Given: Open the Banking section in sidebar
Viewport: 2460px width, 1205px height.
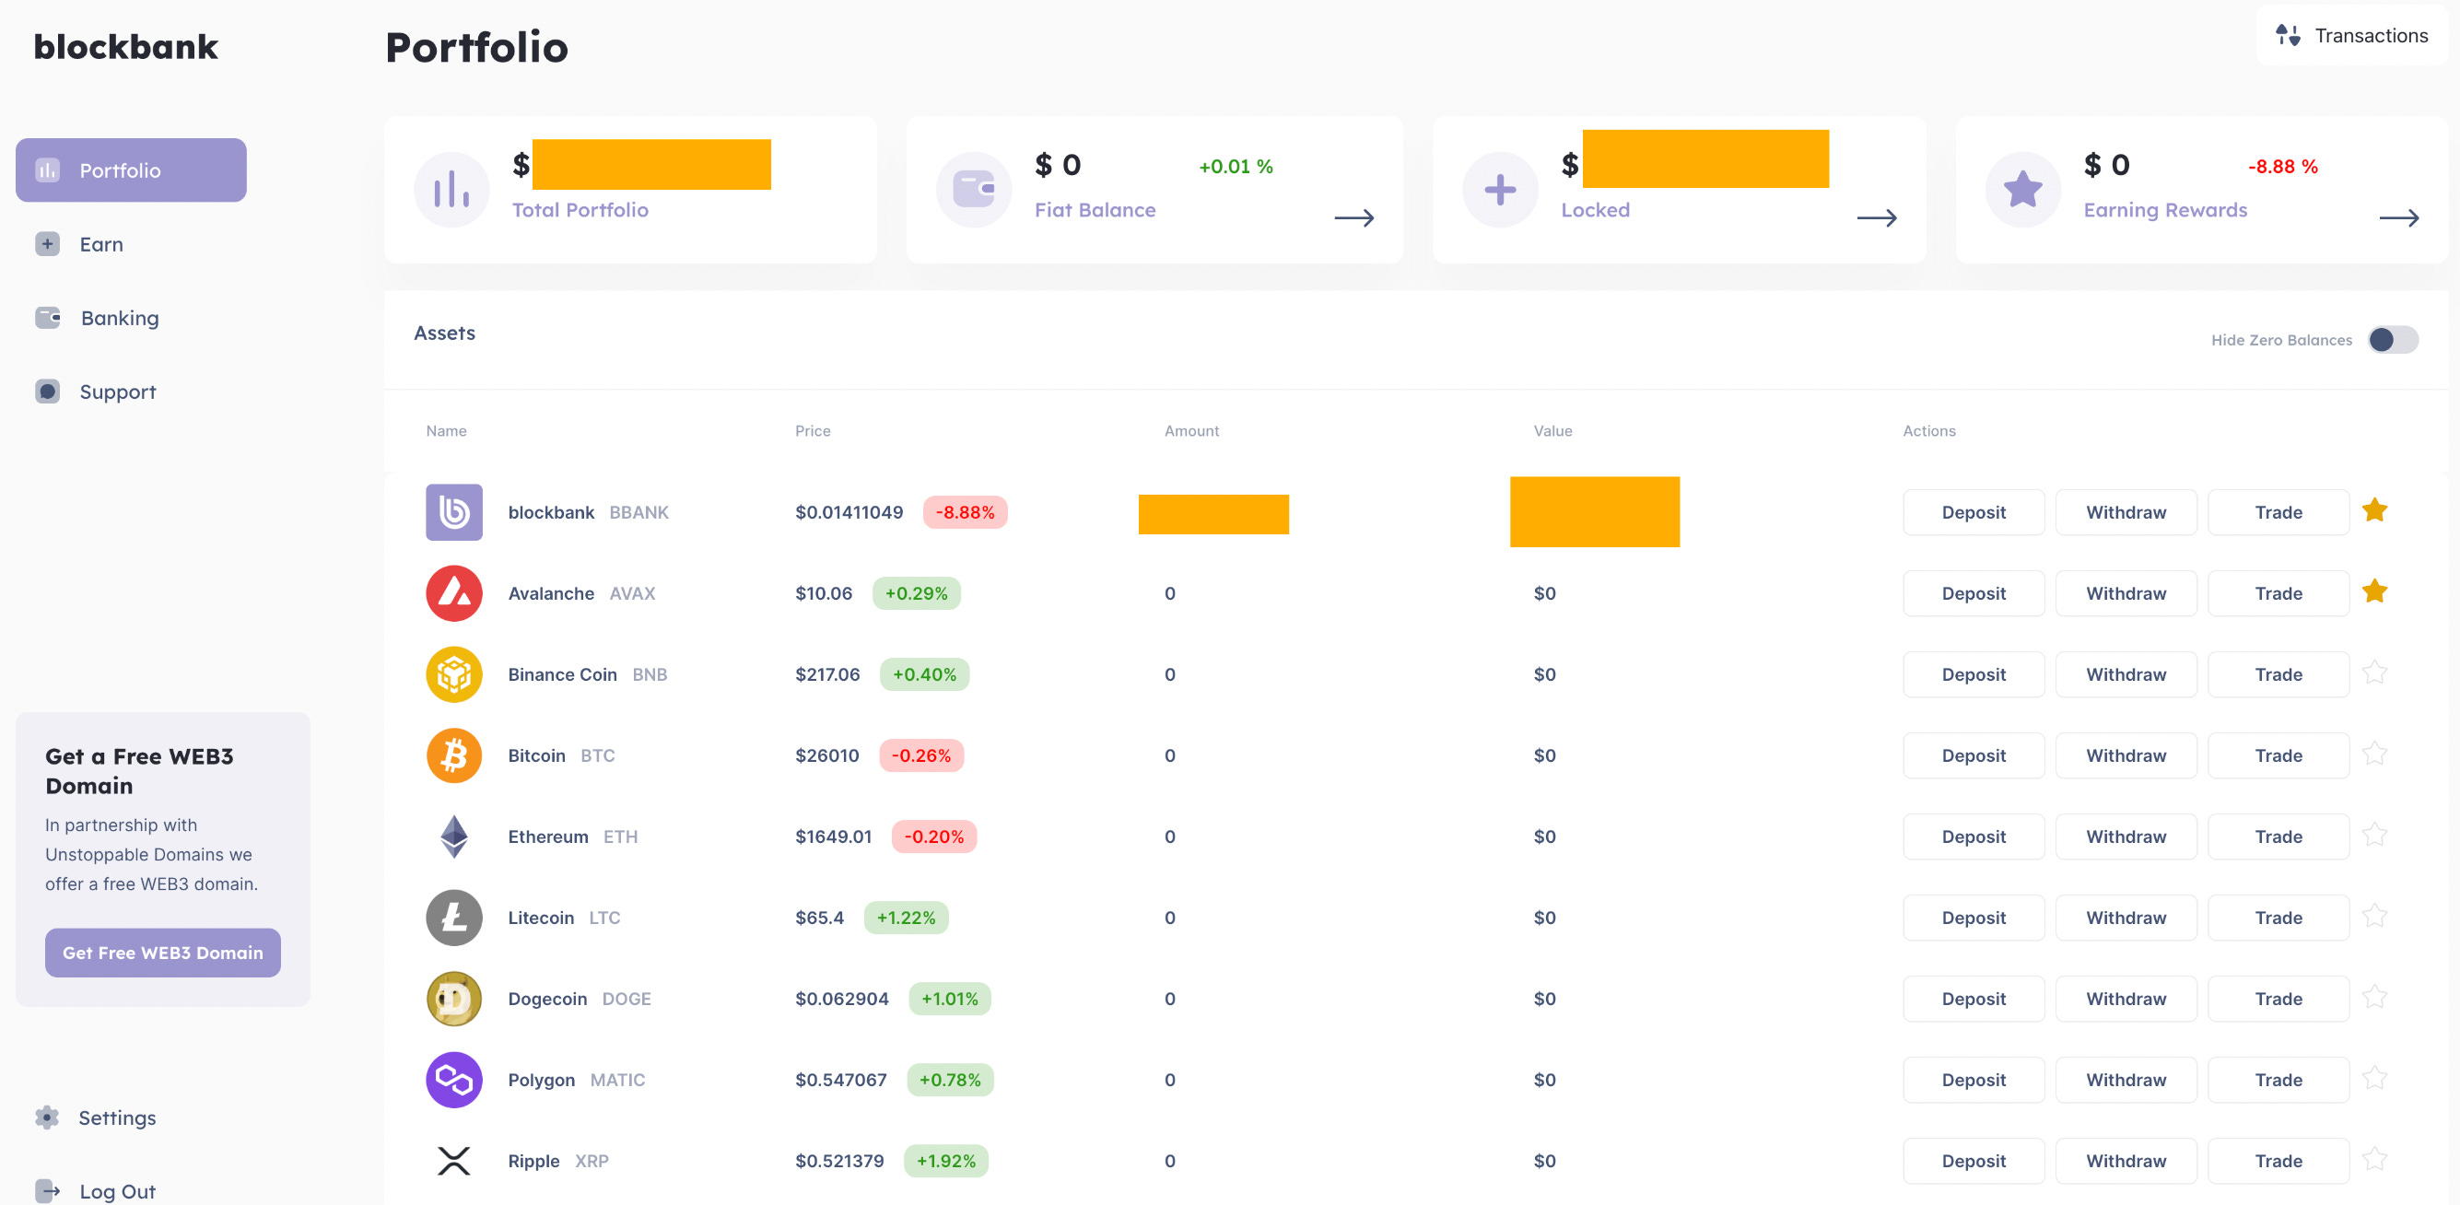Looking at the screenshot, I should (x=121, y=317).
